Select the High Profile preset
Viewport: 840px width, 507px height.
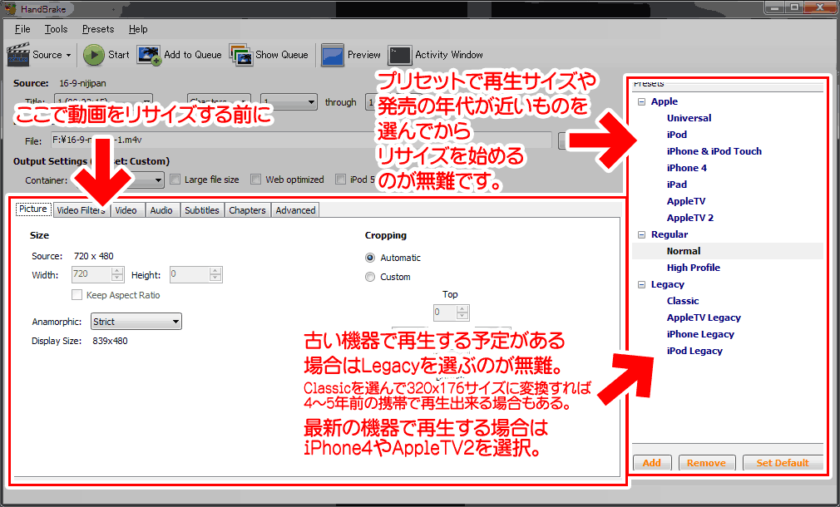point(694,268)
